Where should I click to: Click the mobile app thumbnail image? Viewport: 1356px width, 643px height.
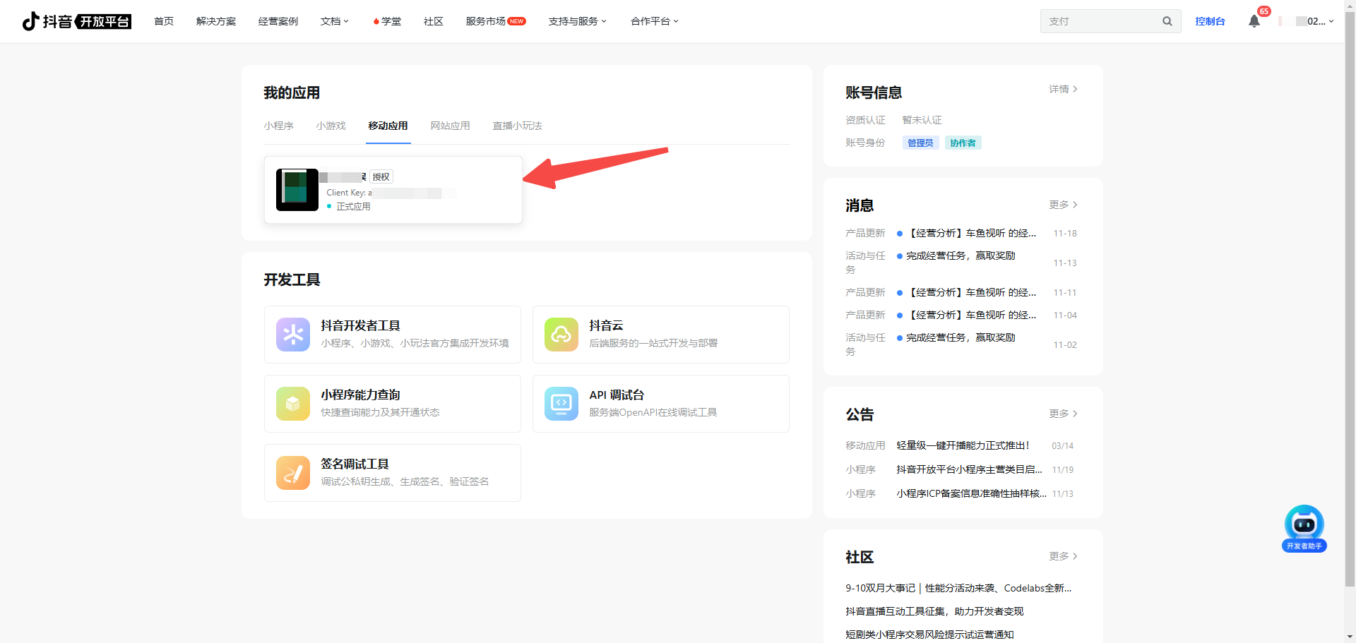[297, 190]
